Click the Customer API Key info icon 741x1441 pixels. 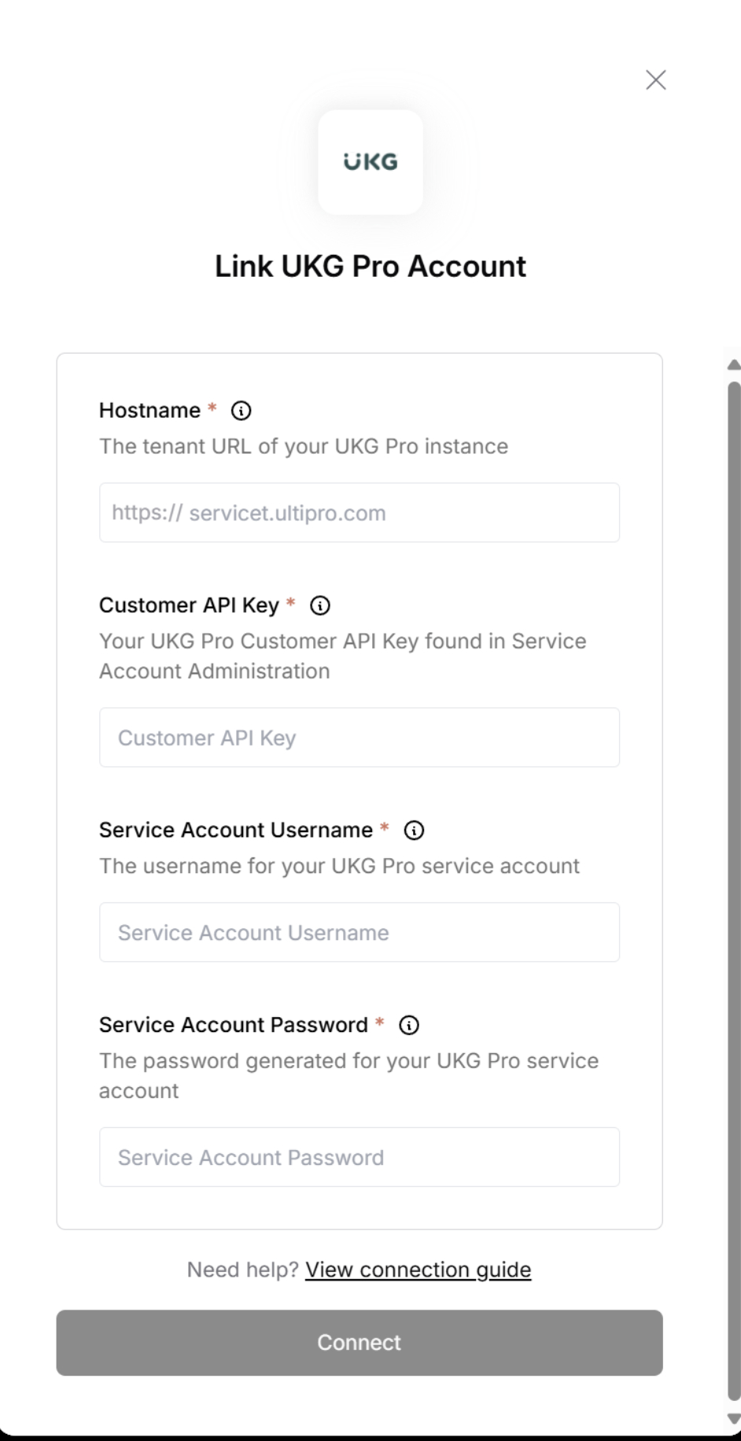(319, 606)
